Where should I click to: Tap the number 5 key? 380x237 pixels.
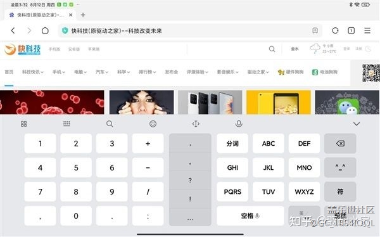(x=76, y=167)
